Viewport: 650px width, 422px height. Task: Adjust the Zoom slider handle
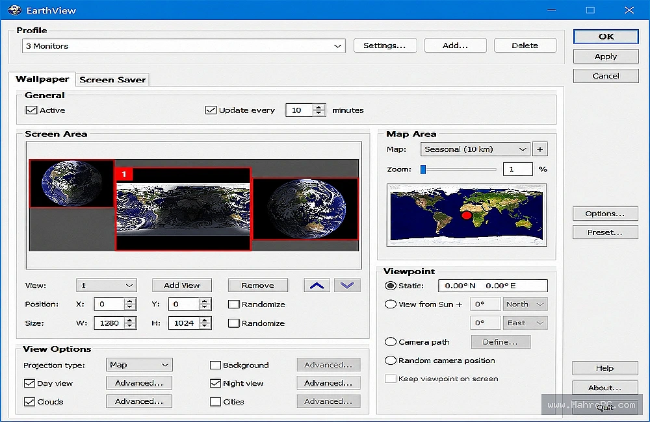click(x=423, y=169)
